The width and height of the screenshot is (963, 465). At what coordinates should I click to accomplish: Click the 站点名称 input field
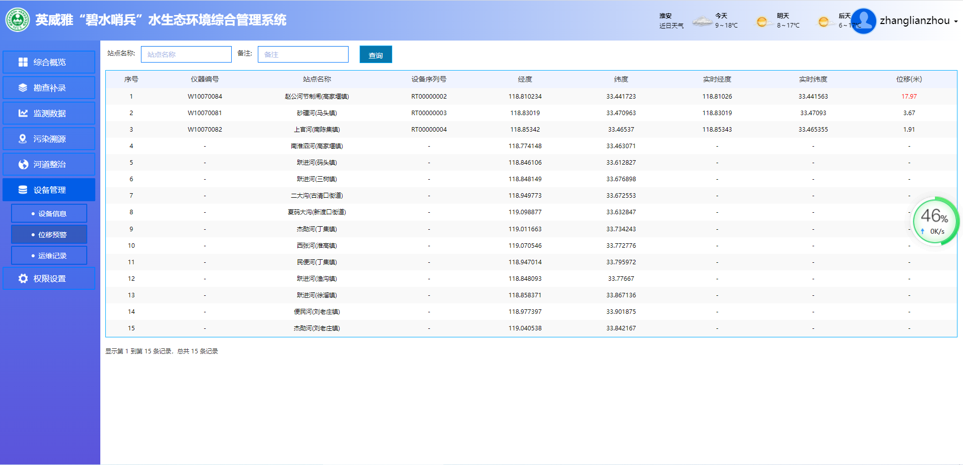[186, 55]
